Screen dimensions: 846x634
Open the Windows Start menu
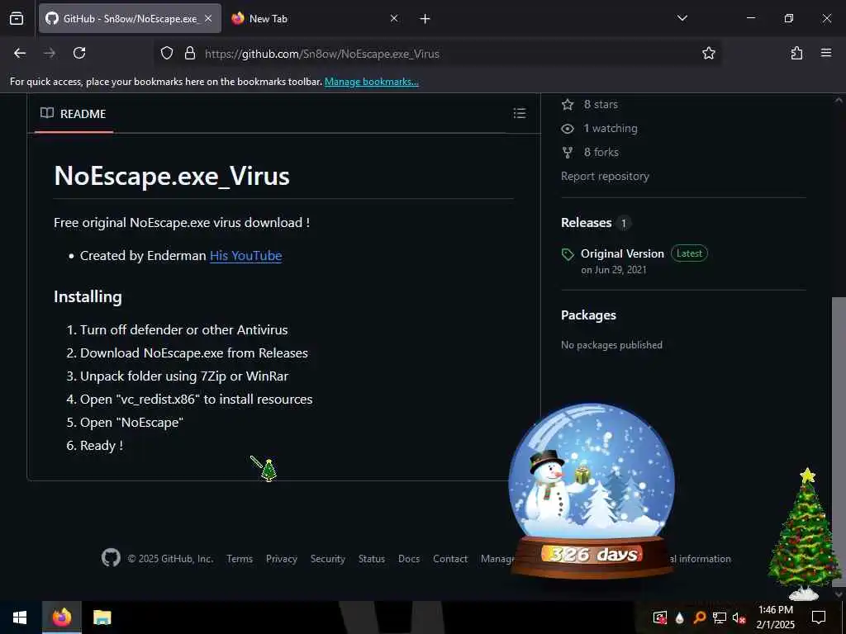coord(20,617)
